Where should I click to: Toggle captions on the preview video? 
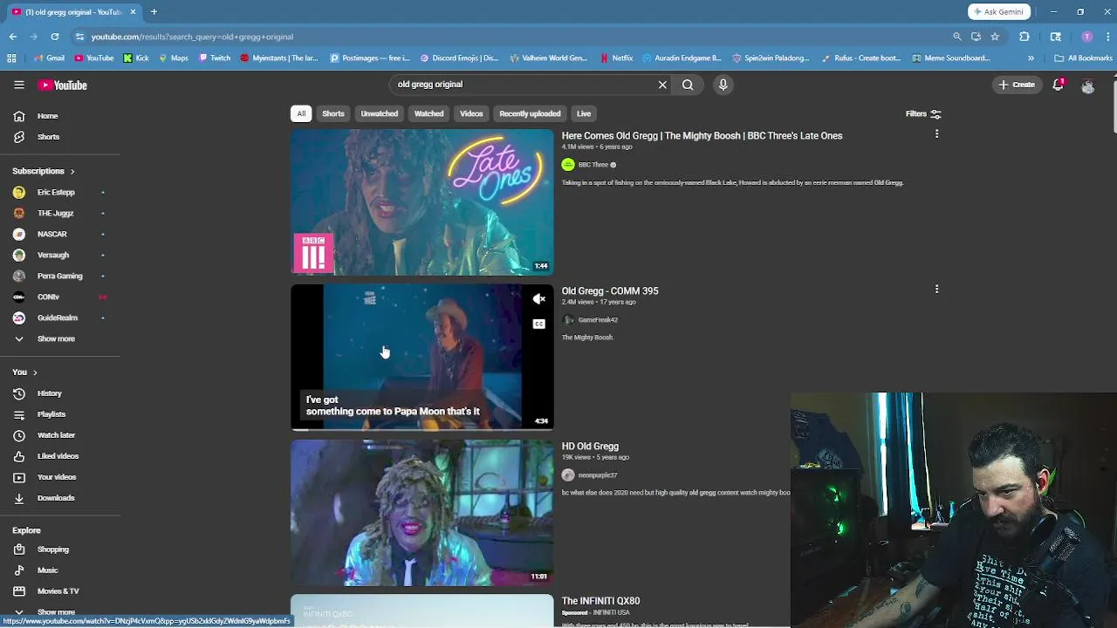[x=539, y=324]
